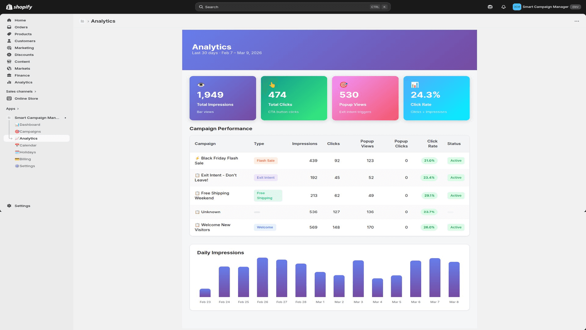The image size is (586, 330).
Task: Click the Discounts icon
Action: (x=9, y=55)
